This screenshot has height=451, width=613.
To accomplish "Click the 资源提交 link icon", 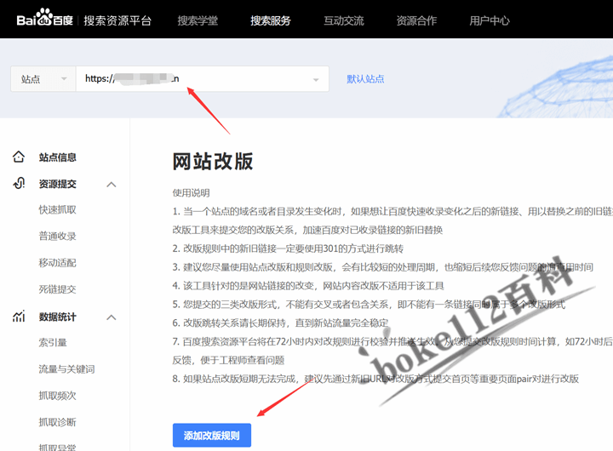I will 19,183.
